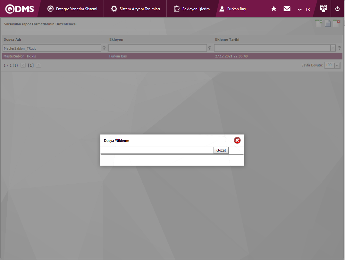This screenshot has width=345, height=260.
Task: Open Furkan Baş user menu
Action: (232, 9)
